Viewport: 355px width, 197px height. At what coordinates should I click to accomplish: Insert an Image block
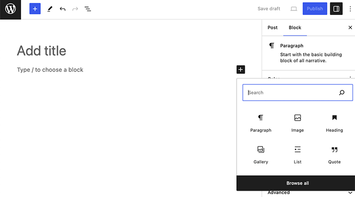point(298,123)
